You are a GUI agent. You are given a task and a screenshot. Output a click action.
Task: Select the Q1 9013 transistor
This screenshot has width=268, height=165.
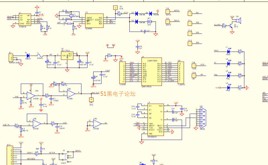click(x=231, y=25)
